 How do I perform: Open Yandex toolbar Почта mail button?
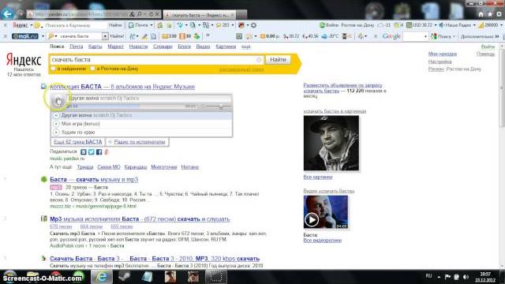(x=139, y=25)
